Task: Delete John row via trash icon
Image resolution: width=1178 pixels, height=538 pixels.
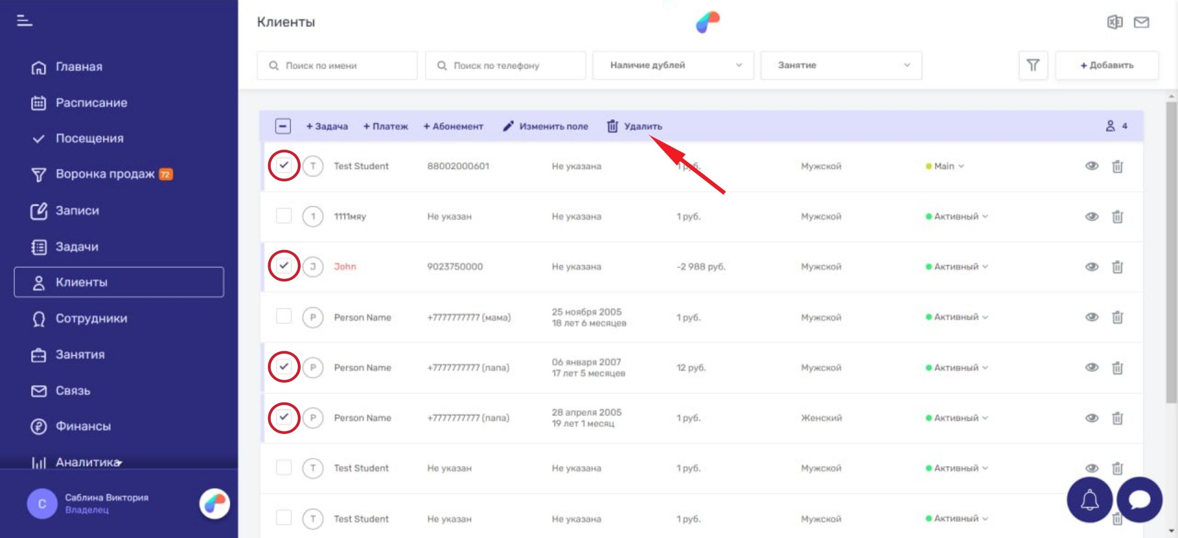Action: [1117, 267]
